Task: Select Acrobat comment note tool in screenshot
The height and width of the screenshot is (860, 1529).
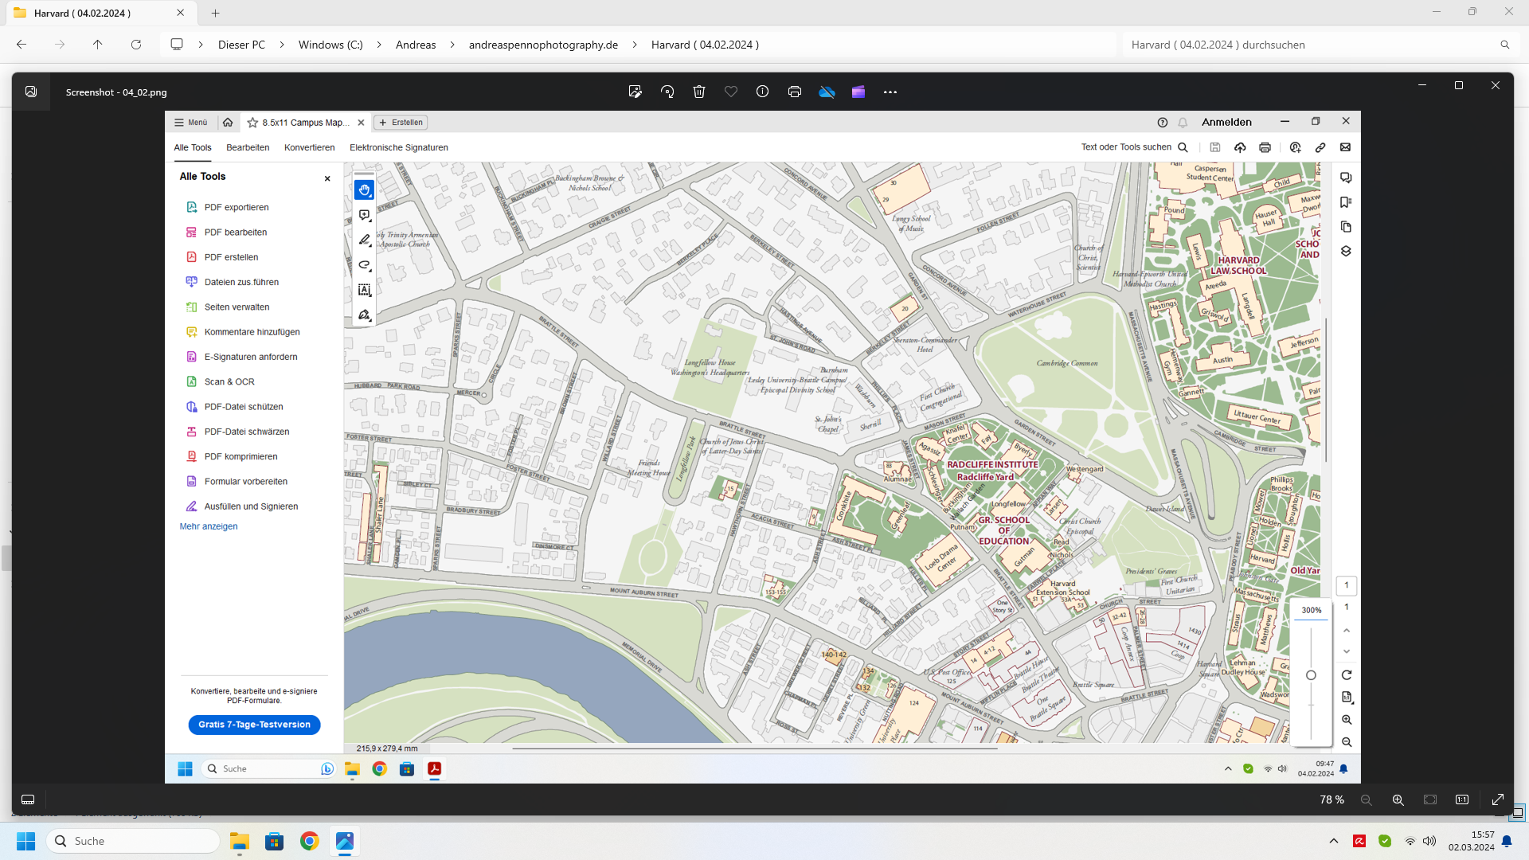Action: (x=364, y=215)
